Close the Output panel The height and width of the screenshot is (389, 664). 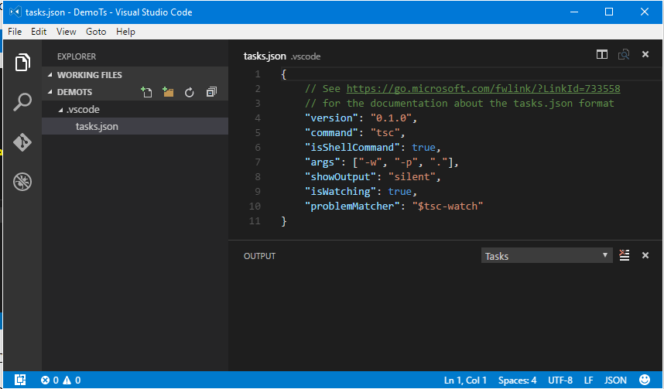645,255
